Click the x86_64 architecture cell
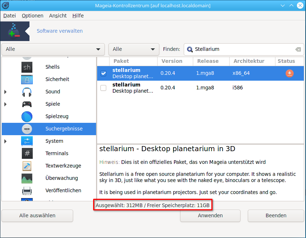 pyautogui.click(x=241, y=73)
